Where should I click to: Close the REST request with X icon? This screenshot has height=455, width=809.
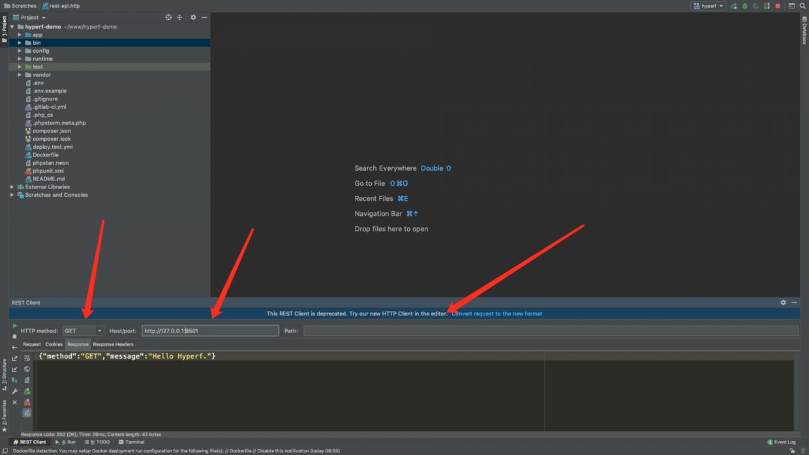coord(14,402)
